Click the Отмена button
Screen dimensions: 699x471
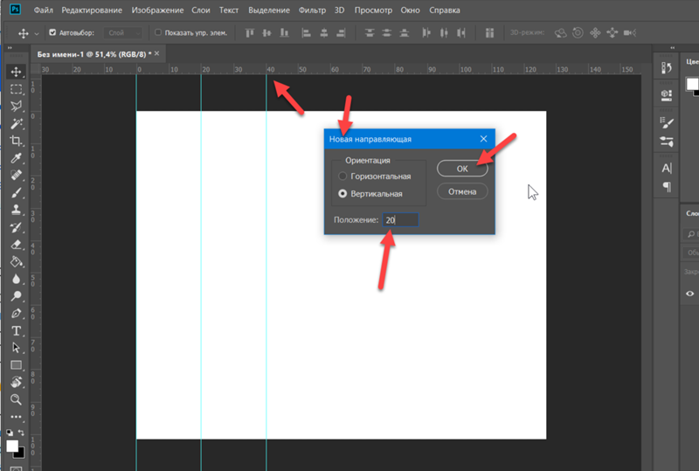point(462,191)
